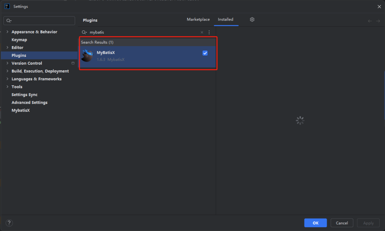The height and width of the screenshot is (231, 385).
Task: Click the plugin search magnifier icon
Action: coord(84,32)
